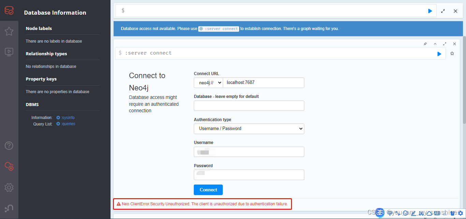Collapse the :server connect frame
This screenshot has width=466, height=219.
[435, 44]
